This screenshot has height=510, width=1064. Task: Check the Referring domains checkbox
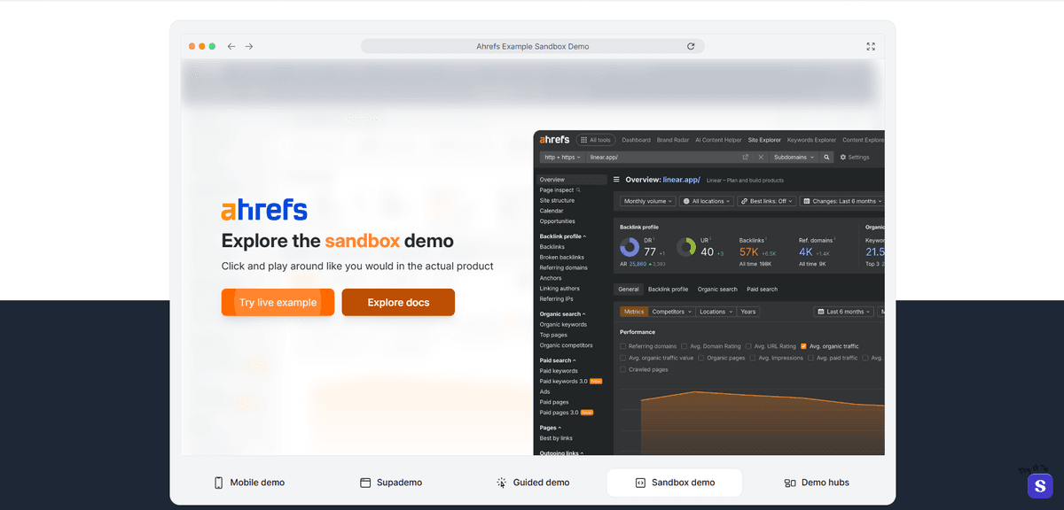[623, 346]
